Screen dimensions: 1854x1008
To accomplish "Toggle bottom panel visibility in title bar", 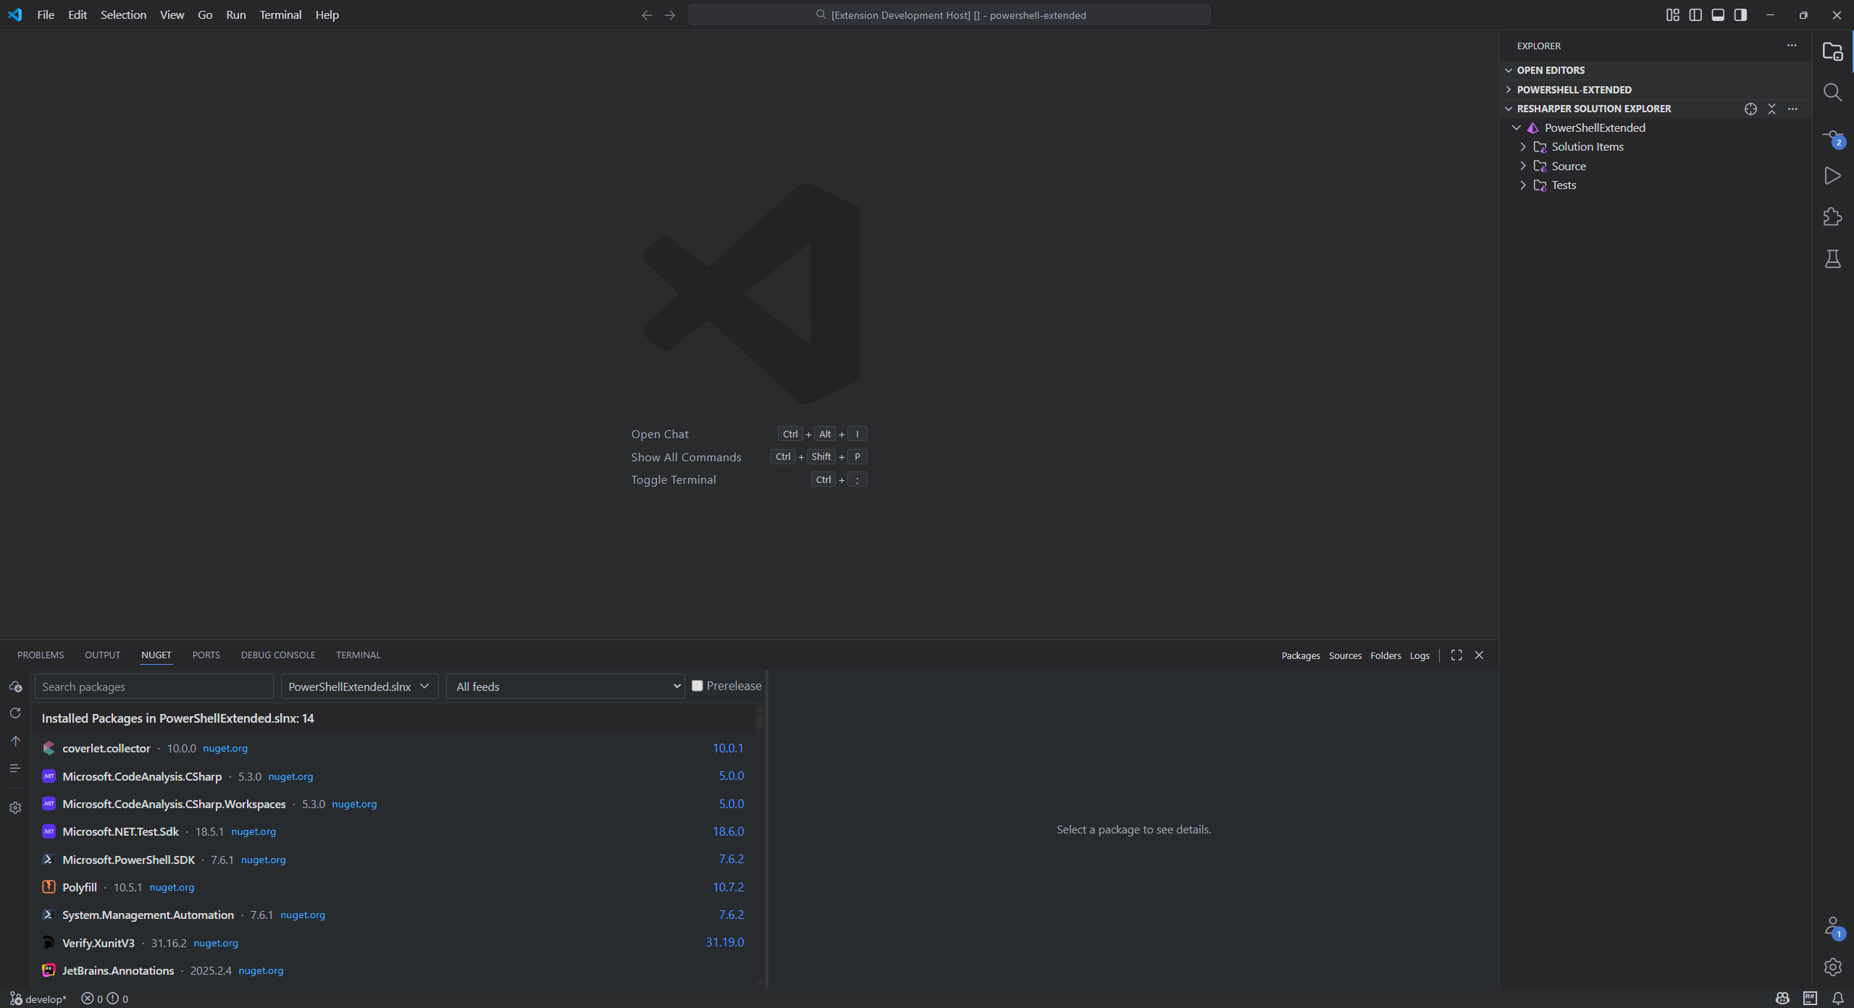I will point(1718,14).
